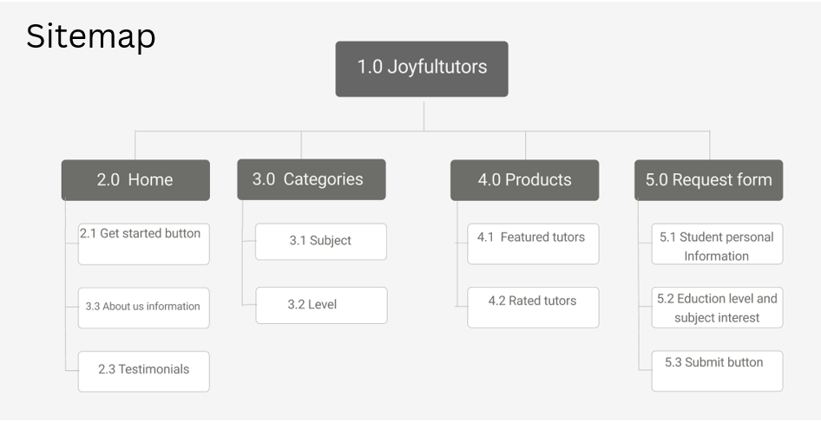Select the 2.1 Get started button box
The height and width of the screenshot is (422, 821).
[x=143, y=243]
